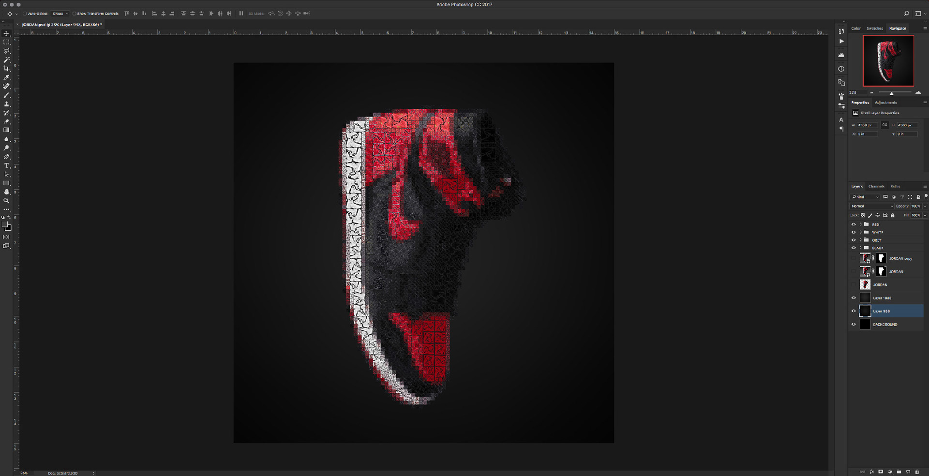Expand the RED layer group
Viewport: 929px width, 476px height.
click(x=860, y=224)
